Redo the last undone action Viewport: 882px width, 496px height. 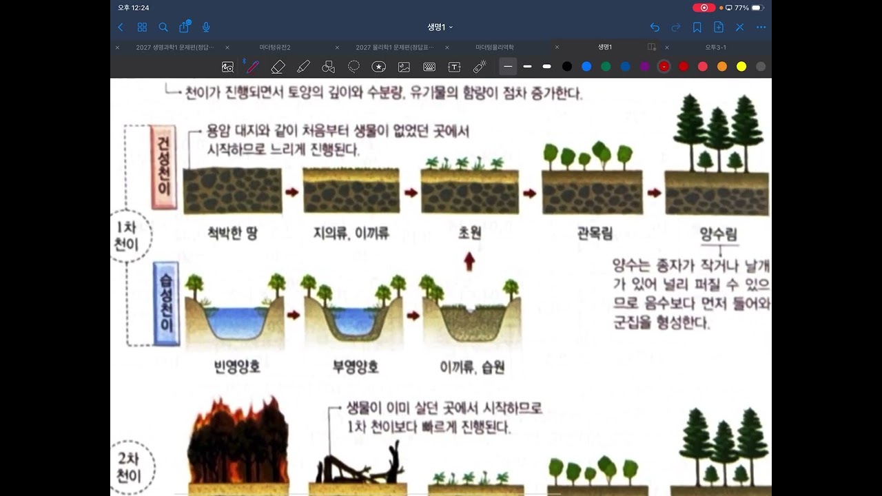(676, 28)
